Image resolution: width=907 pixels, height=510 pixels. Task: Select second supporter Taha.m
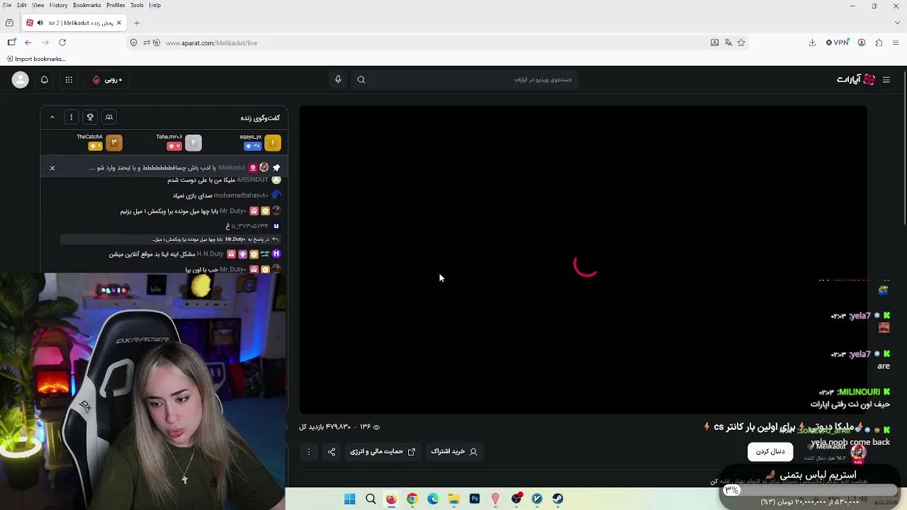(179, 142)
